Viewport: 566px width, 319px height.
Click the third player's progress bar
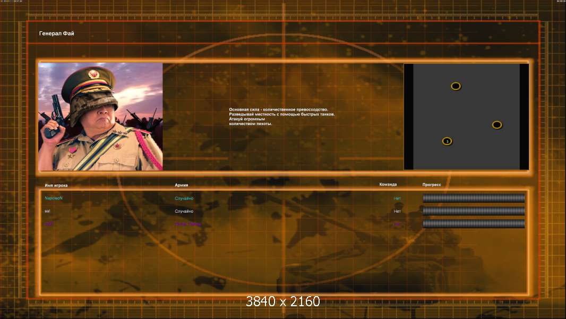pos(474,224)
